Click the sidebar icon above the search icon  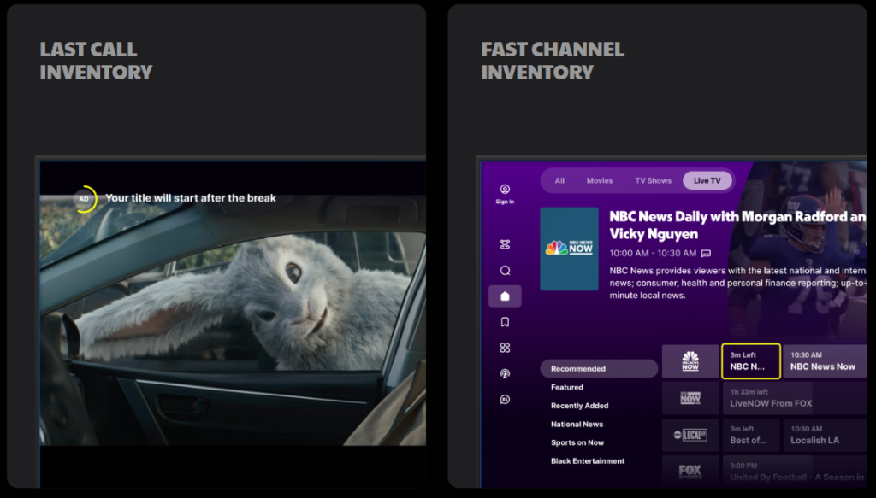pyautogui.click(x=505, y=244)
